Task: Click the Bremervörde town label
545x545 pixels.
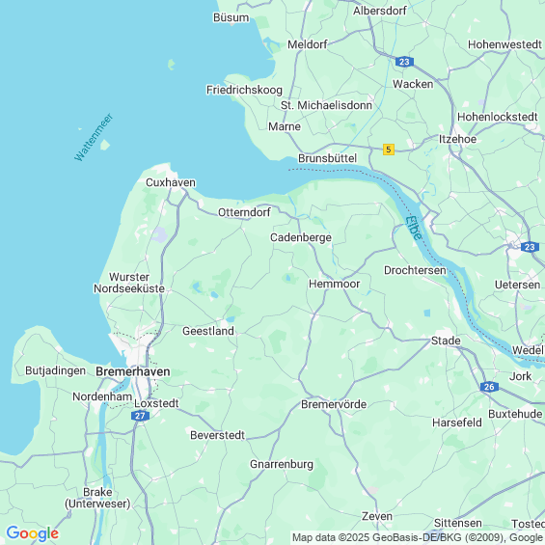Action: pos(334,404)
